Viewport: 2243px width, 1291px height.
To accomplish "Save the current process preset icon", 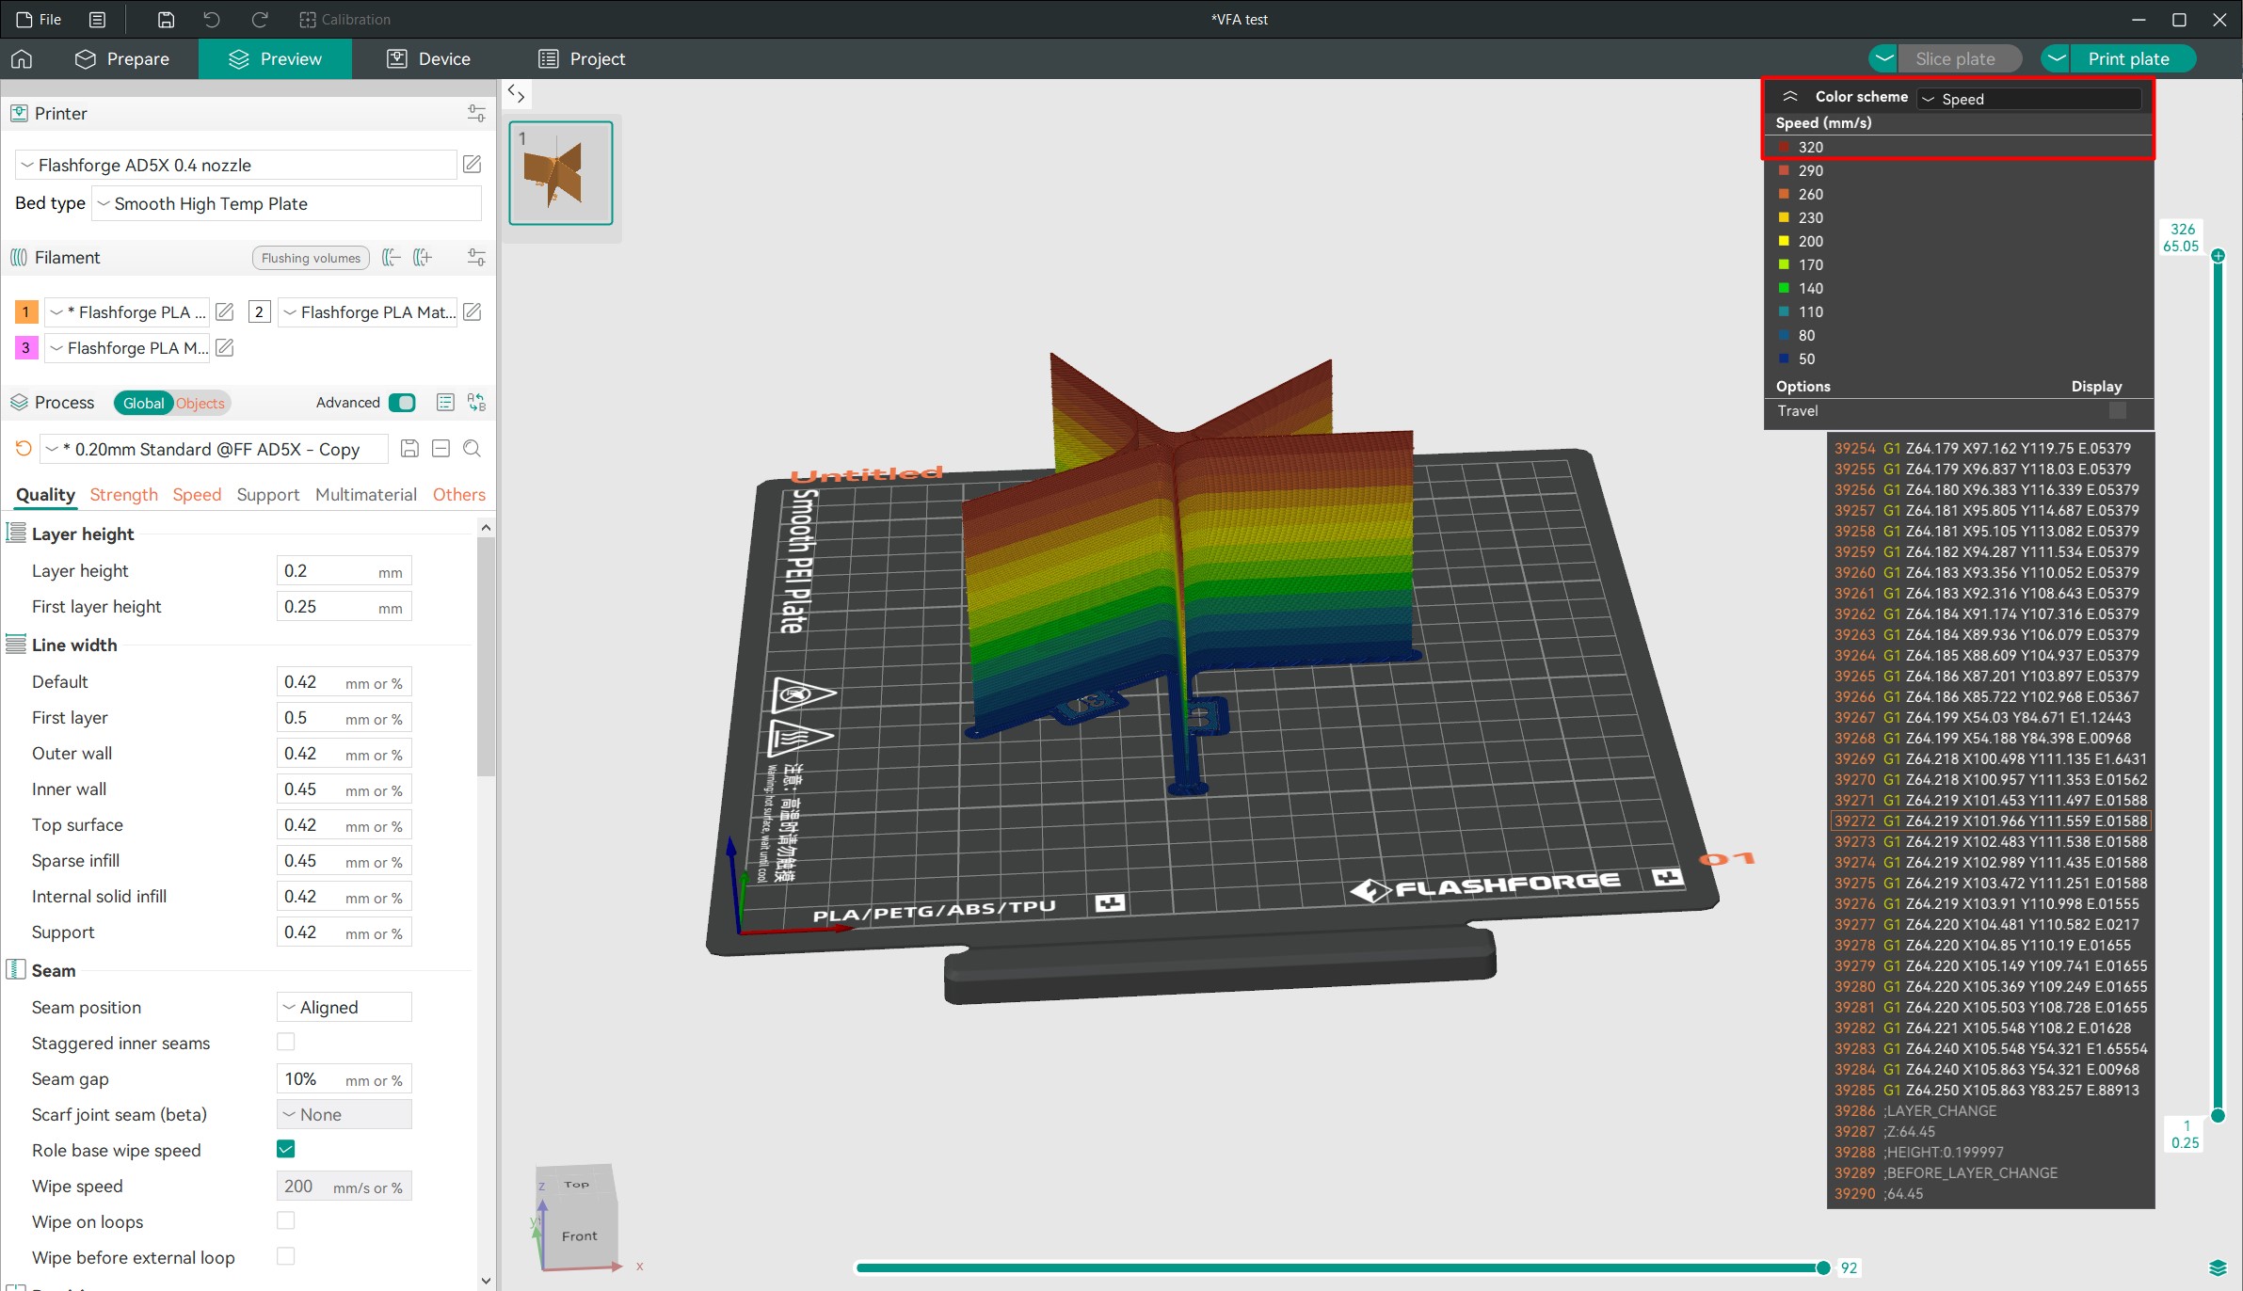I will coord(409,449).
